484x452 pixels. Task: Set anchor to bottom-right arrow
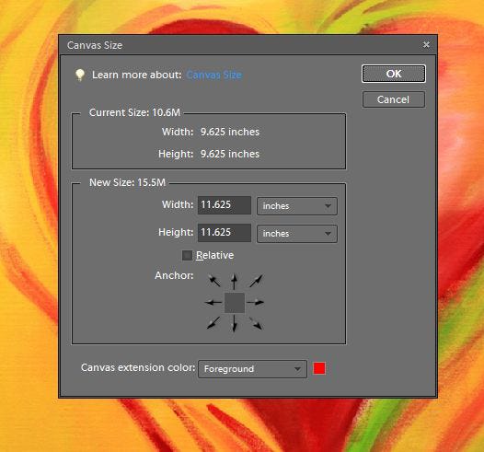[256, 323]
